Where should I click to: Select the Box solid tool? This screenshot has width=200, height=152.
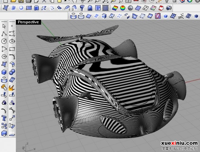coord(4,72)
